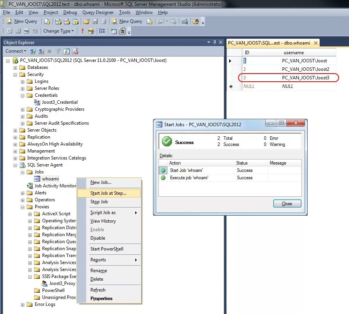Click the Add Group By icon
This screenshot has height=314, width=349.
pyautogui.click(x=102, y=31)
